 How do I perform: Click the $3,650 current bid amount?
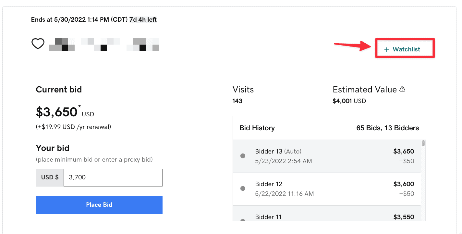57,112
